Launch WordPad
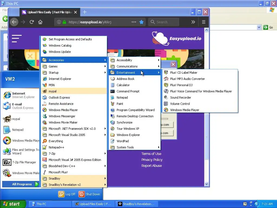Screen dimensions: 277x208 coord(135,141)
